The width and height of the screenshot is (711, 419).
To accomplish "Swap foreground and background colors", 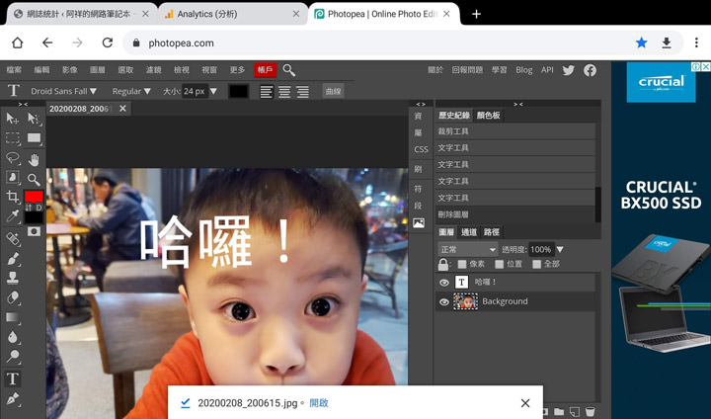I will [29, 208].
